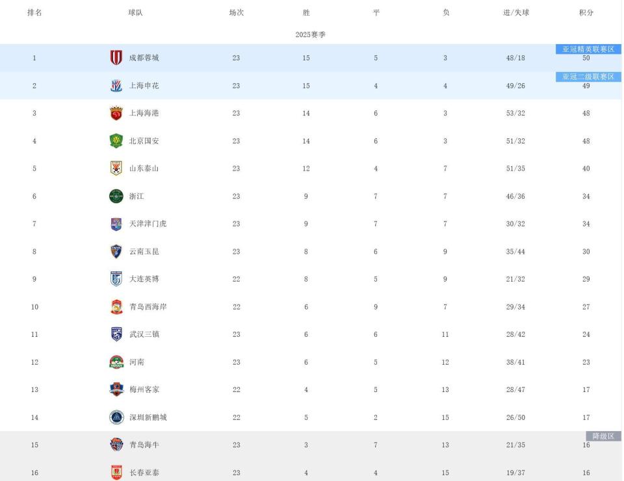Select the 北京国安 green logo

point(116,141)
